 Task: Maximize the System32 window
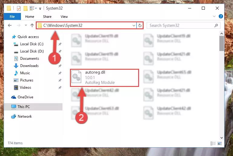pos(203,8)
